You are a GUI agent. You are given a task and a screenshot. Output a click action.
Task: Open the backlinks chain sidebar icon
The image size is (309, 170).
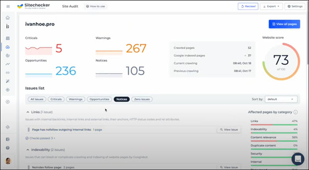[x=8, y=73]
